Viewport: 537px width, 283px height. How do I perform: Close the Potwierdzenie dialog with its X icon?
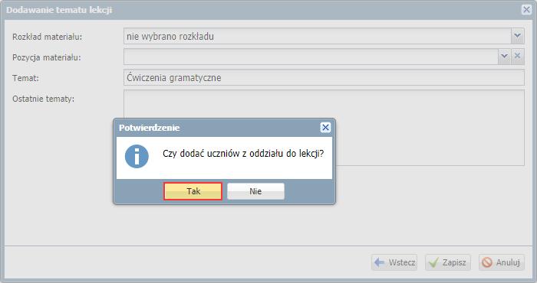(325, 127)
